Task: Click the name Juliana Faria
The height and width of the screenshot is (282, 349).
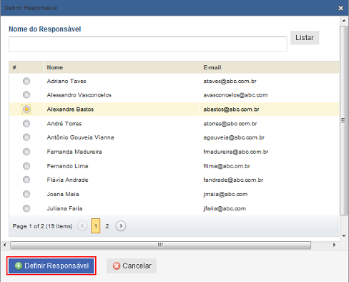Action: [x=64, y=208]
